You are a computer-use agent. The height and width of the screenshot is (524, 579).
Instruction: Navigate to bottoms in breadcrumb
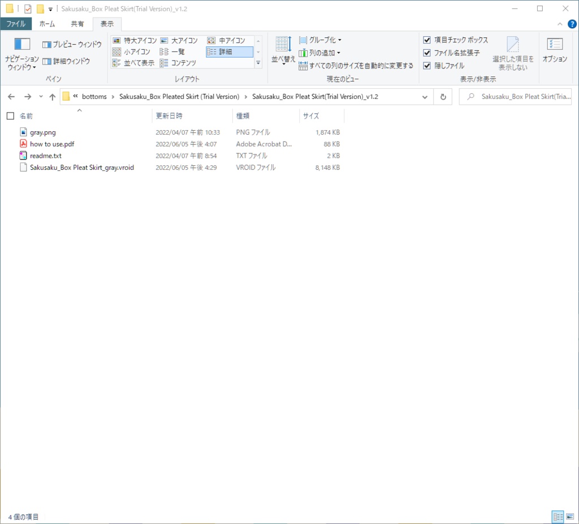click(94, 96)
